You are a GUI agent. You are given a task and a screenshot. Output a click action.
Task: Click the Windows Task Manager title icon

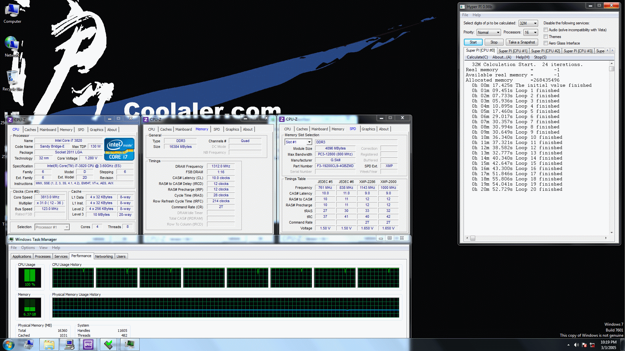tap(11, 239)
